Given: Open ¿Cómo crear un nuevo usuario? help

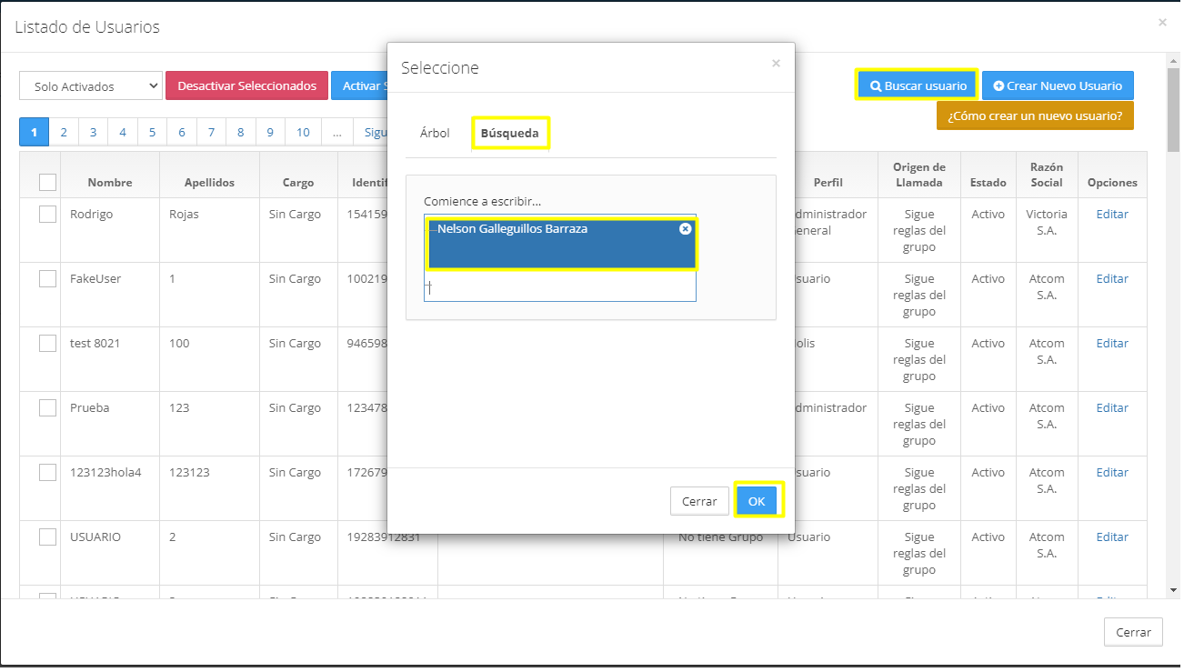Looking at the screenshot, I should [1034, 115].
